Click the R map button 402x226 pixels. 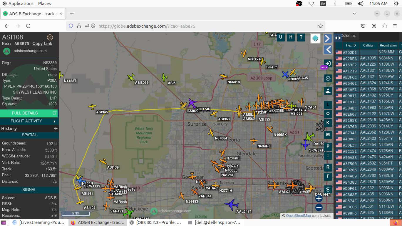[x=328, y=167]
